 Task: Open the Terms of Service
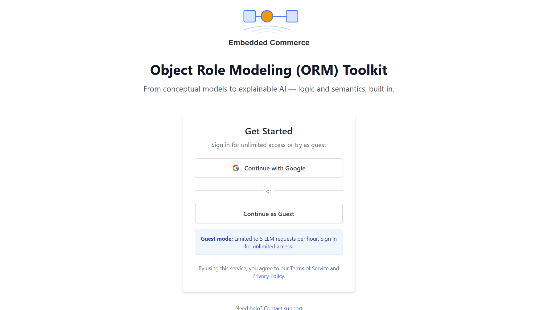coord(309,268)
